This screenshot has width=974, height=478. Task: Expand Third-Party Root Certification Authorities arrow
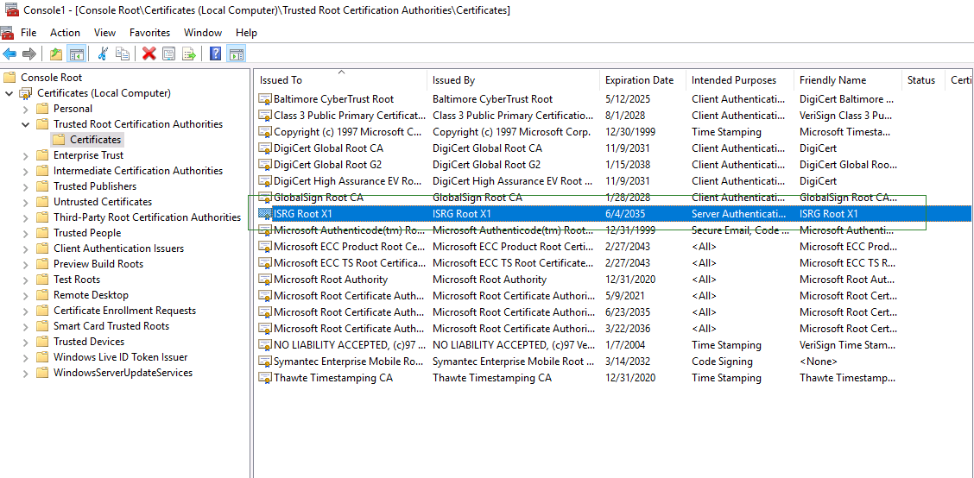click(x=25, y=217)
